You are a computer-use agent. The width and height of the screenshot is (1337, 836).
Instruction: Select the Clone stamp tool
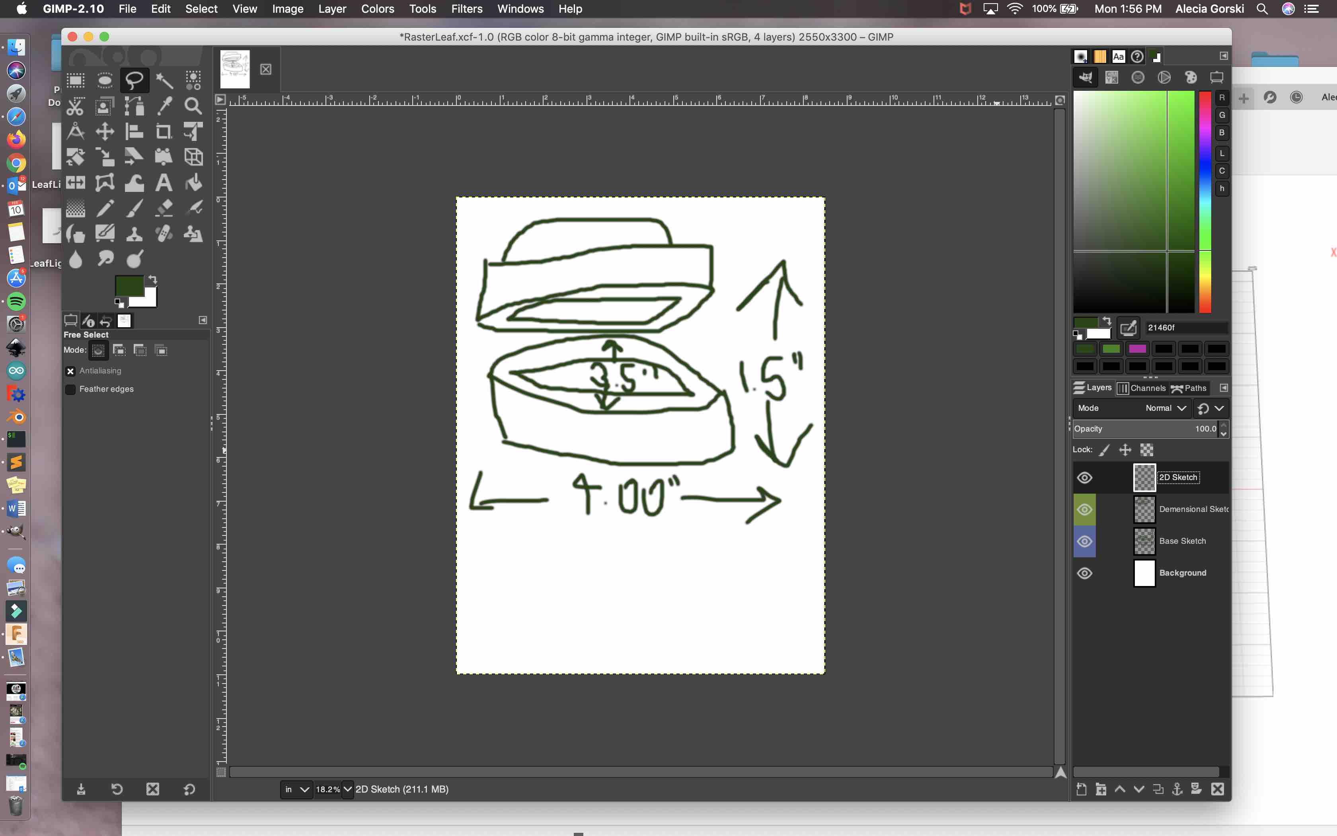click(134, 234)
